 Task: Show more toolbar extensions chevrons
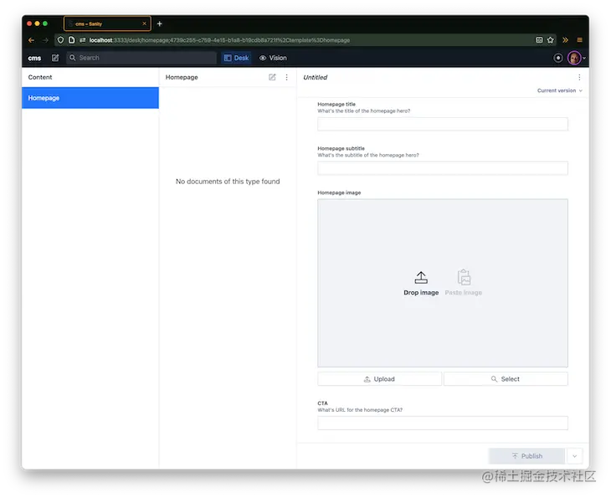(565, 40)
